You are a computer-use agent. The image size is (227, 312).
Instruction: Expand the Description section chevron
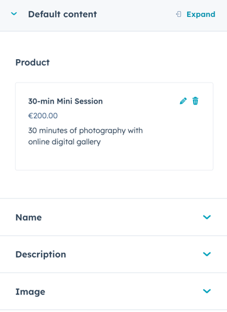pos(207,254)
